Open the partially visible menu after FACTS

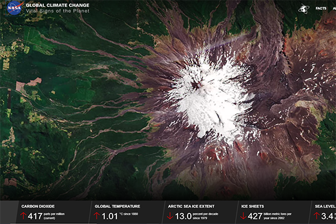click(334, 8)
